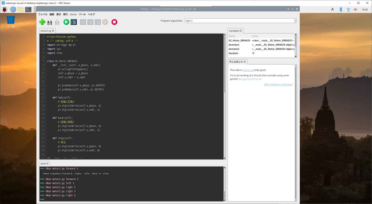Switch to the Shell tab
Image resolution: width=372 pixels, height=204 pixels.
pos(43,163)
